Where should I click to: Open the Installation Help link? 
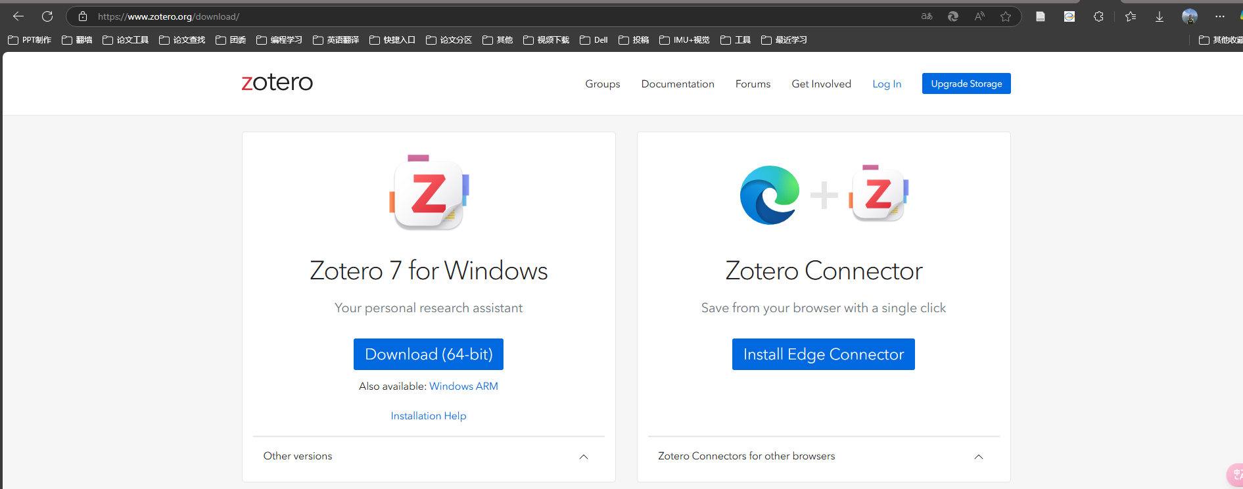click(x=429, y=416)
